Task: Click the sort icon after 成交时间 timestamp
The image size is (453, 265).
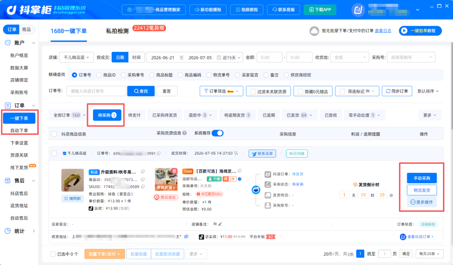Action: coord(236,153)
